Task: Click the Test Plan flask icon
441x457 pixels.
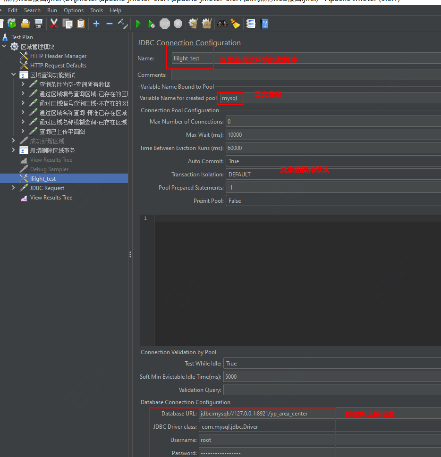Action: (x=5, y=37)
